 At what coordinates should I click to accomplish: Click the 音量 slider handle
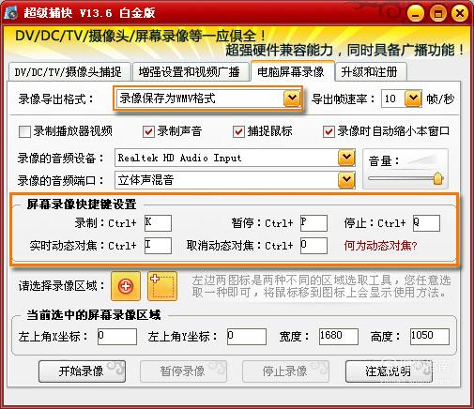click(437, 178)
